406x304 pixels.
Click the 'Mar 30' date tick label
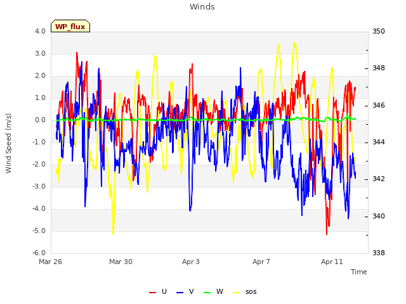(x=121, y=262)
